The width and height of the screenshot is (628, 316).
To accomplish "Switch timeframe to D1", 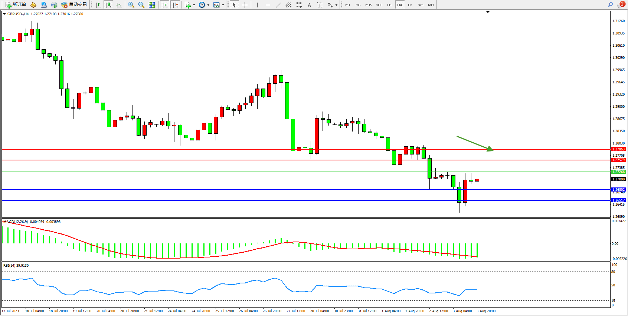I will [x=410, y=5].
